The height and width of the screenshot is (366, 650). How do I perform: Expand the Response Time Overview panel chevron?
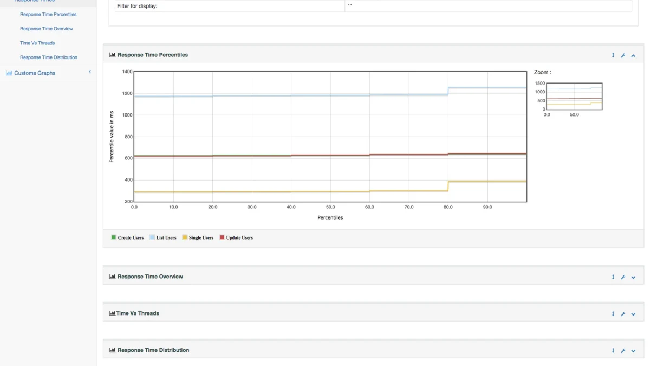[633, 277]
